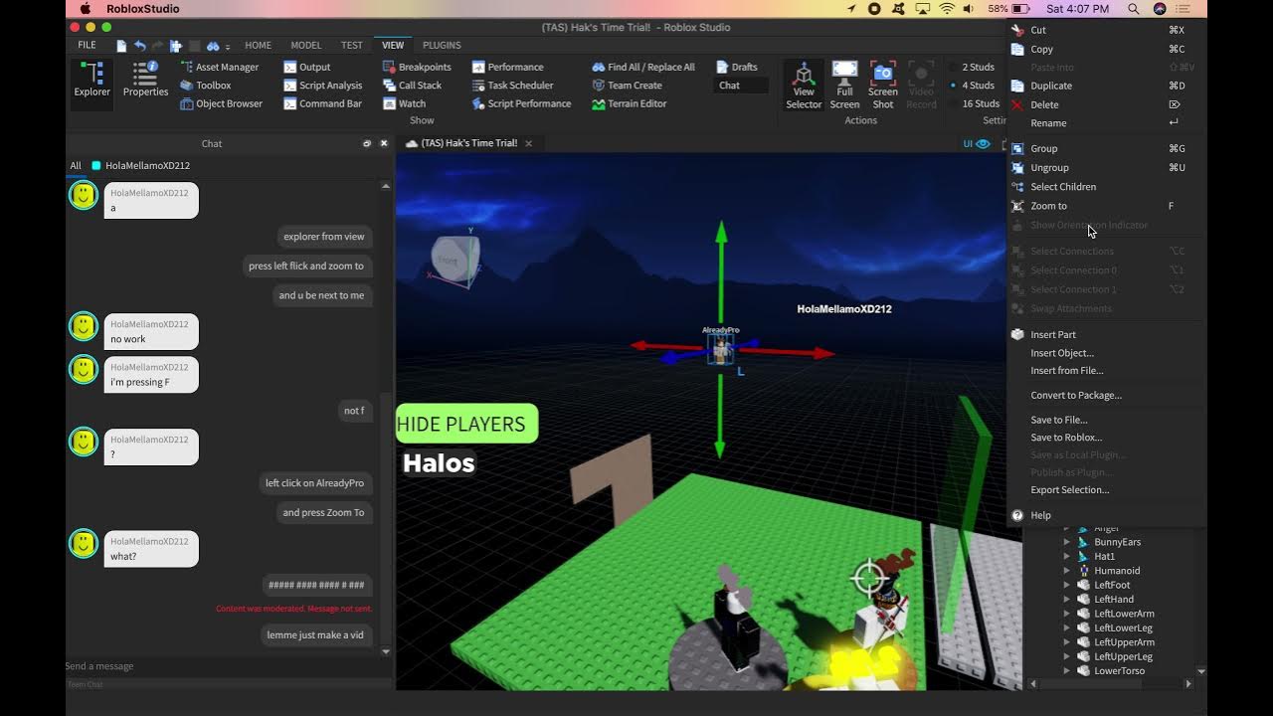1273x716 pixels.
Task: Open Find All / Replace All
Action: pyautogui.click(x=643, y=67)
